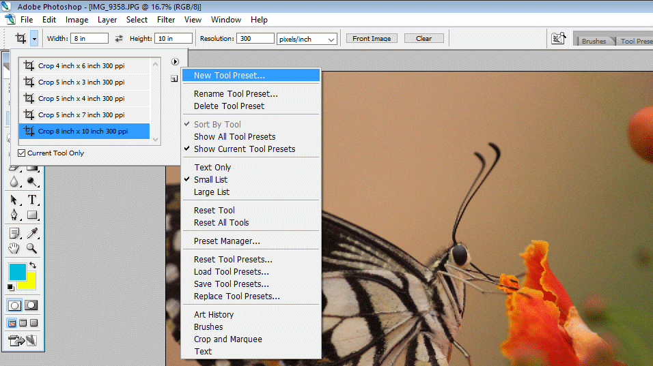Select Large List view option
This screenshot has width=653, height=366.
coord(251,192)
